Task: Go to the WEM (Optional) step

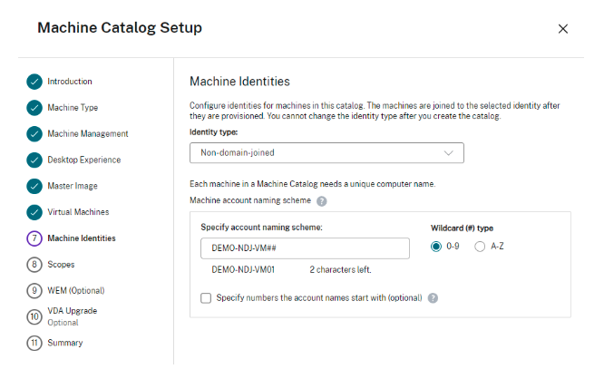Action: coord(75,291)
